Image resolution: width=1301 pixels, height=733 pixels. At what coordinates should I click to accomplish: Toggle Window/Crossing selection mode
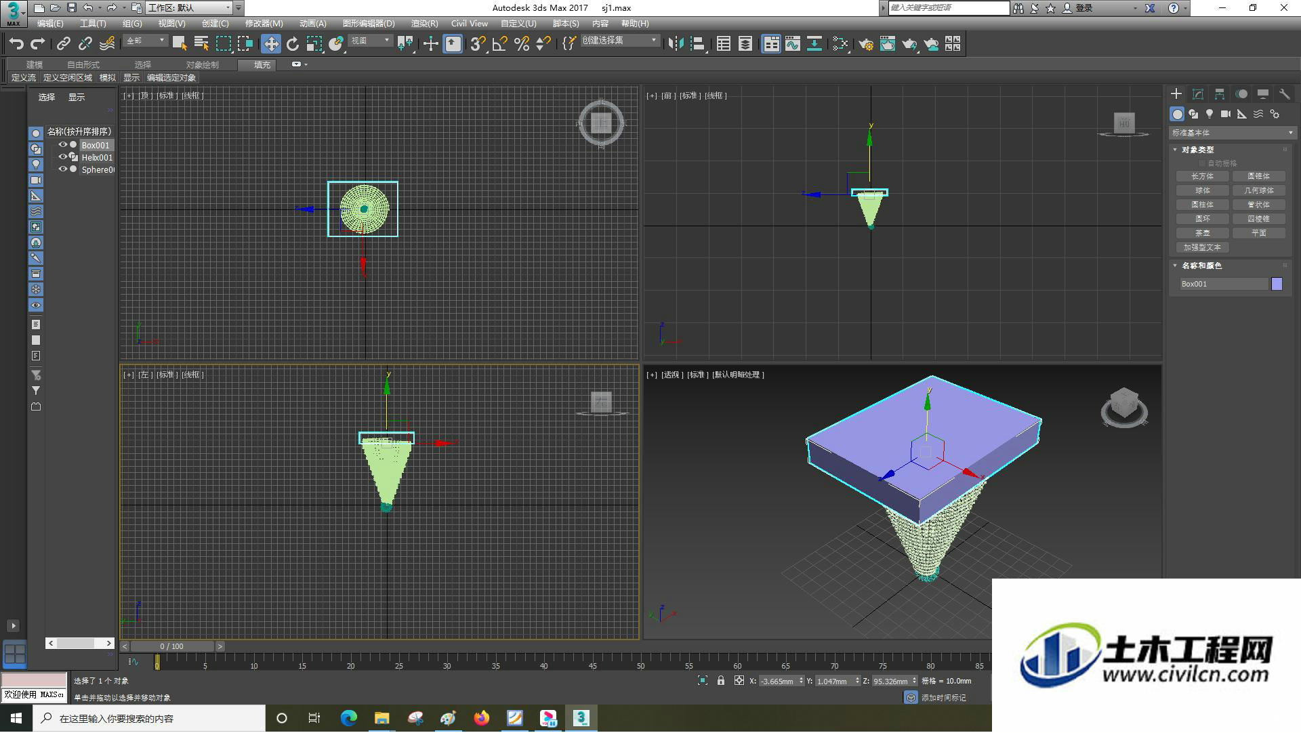pos(245,44)
